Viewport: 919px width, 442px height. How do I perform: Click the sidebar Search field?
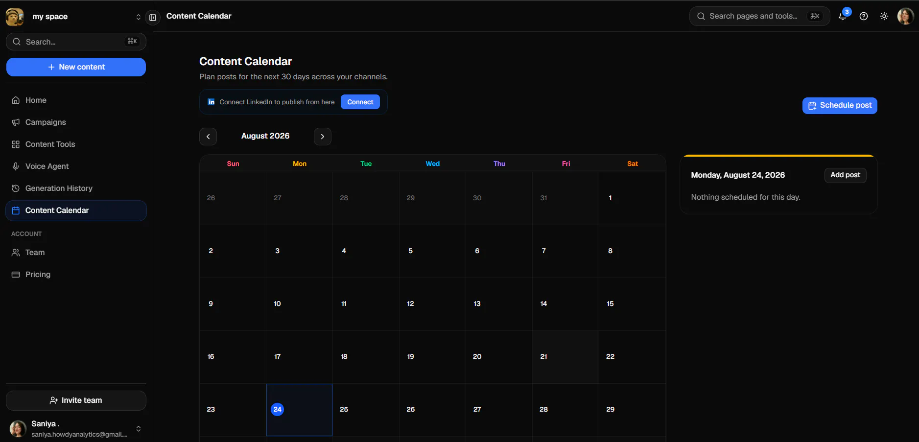tap(76, 42)
